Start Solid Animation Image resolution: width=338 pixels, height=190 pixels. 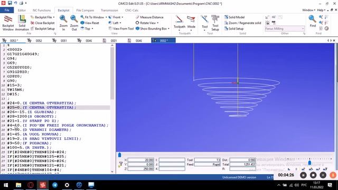click(x=22, y=23)
